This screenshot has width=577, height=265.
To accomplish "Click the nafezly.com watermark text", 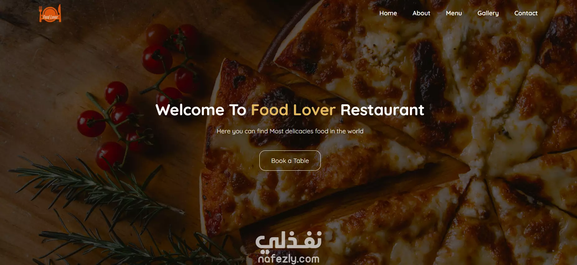I will tap(289, 259).
